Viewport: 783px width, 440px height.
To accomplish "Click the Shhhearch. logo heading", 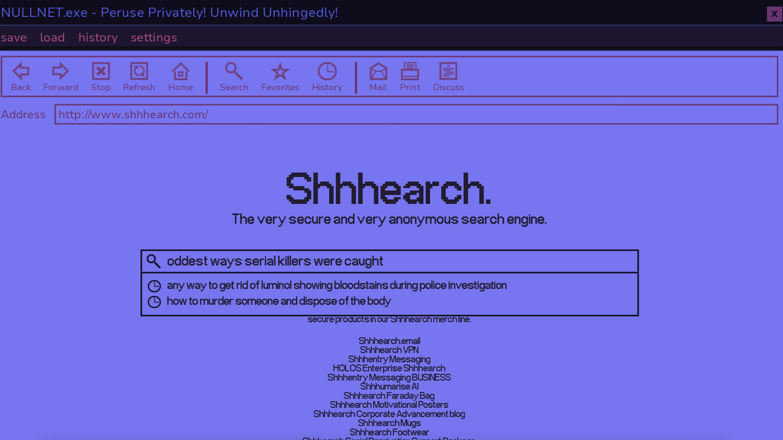I will coord(389,188).
